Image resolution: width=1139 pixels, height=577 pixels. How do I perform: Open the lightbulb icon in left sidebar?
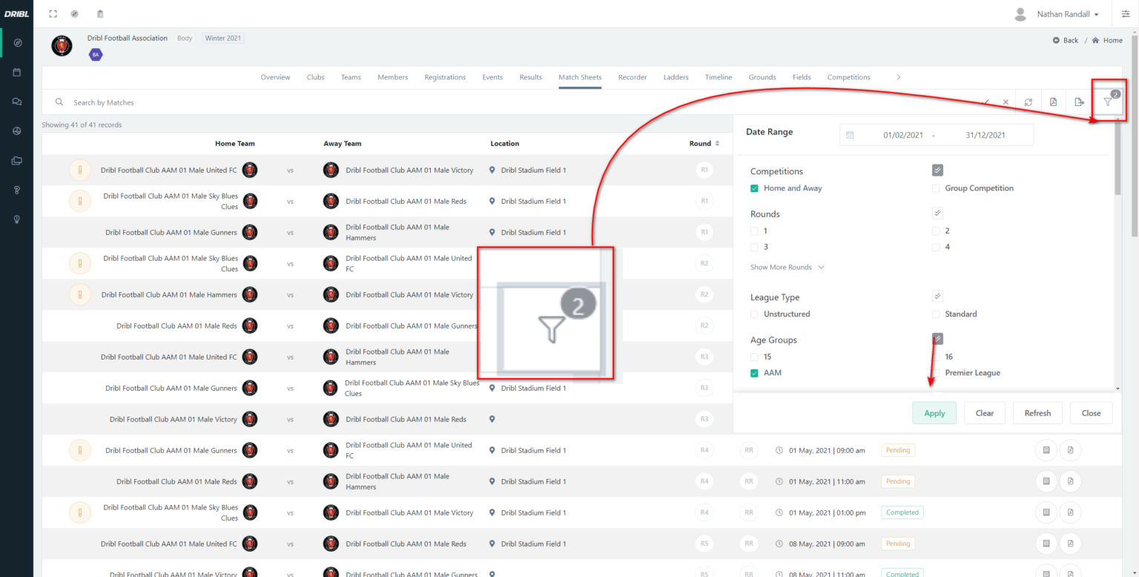click(x=17, y=219)
